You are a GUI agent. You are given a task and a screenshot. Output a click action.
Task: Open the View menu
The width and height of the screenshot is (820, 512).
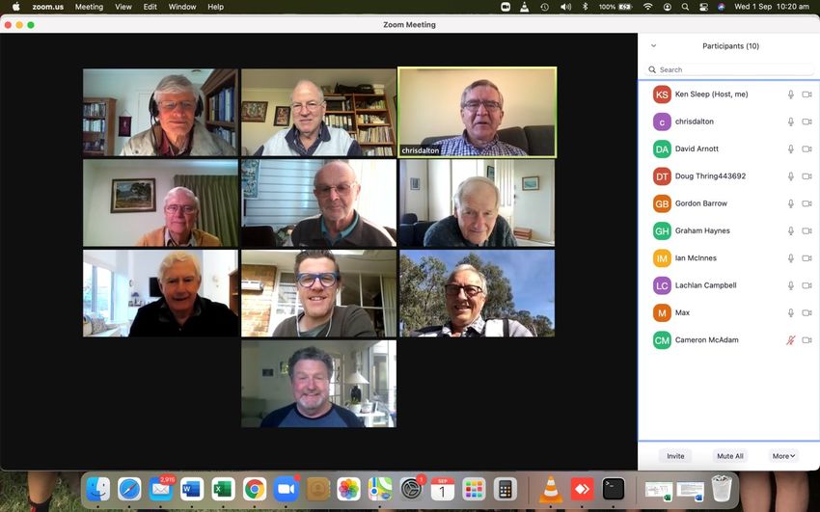[123, 7]
